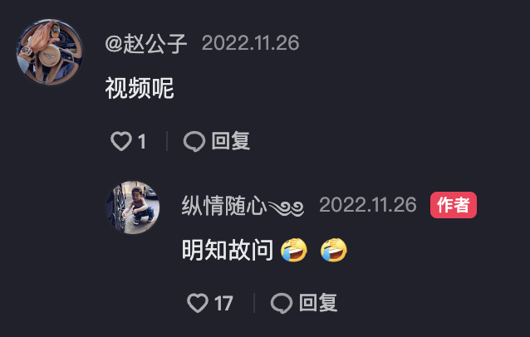Screen dimensions: 530x337
Task: Open the avatar of 纵情随心
Action: coord(133,208)
